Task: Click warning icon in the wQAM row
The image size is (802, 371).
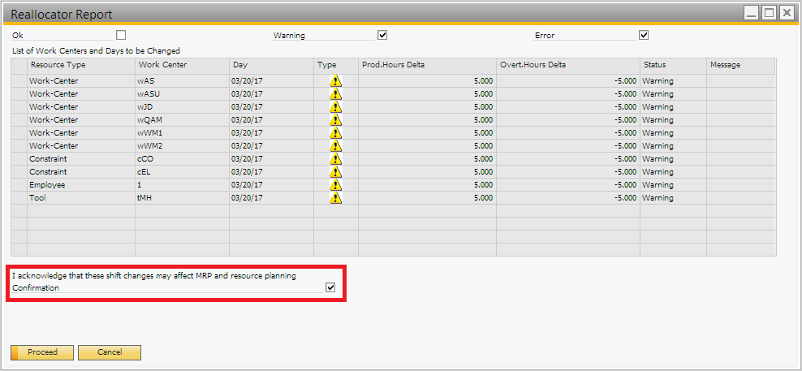Action: pos(335,120)
